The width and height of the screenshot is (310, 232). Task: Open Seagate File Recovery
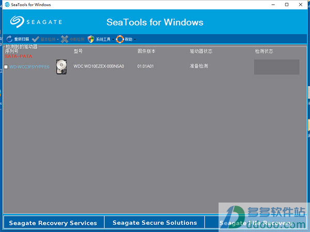click(x=256, y=223)
